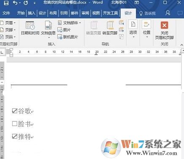The height and width of the screenshot is (159, 184).
Task: Insert 日期和时间 via calendar icon
Action: point(30,28)
